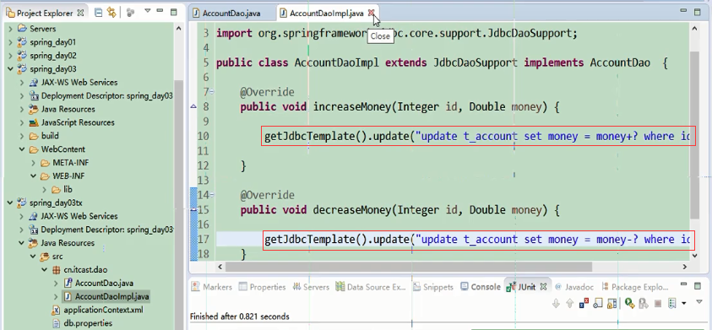Click the editor horizontal scrollbar thumb
Image resolution: width=712 pixels, height=330 pixels.
pos(409,267)
